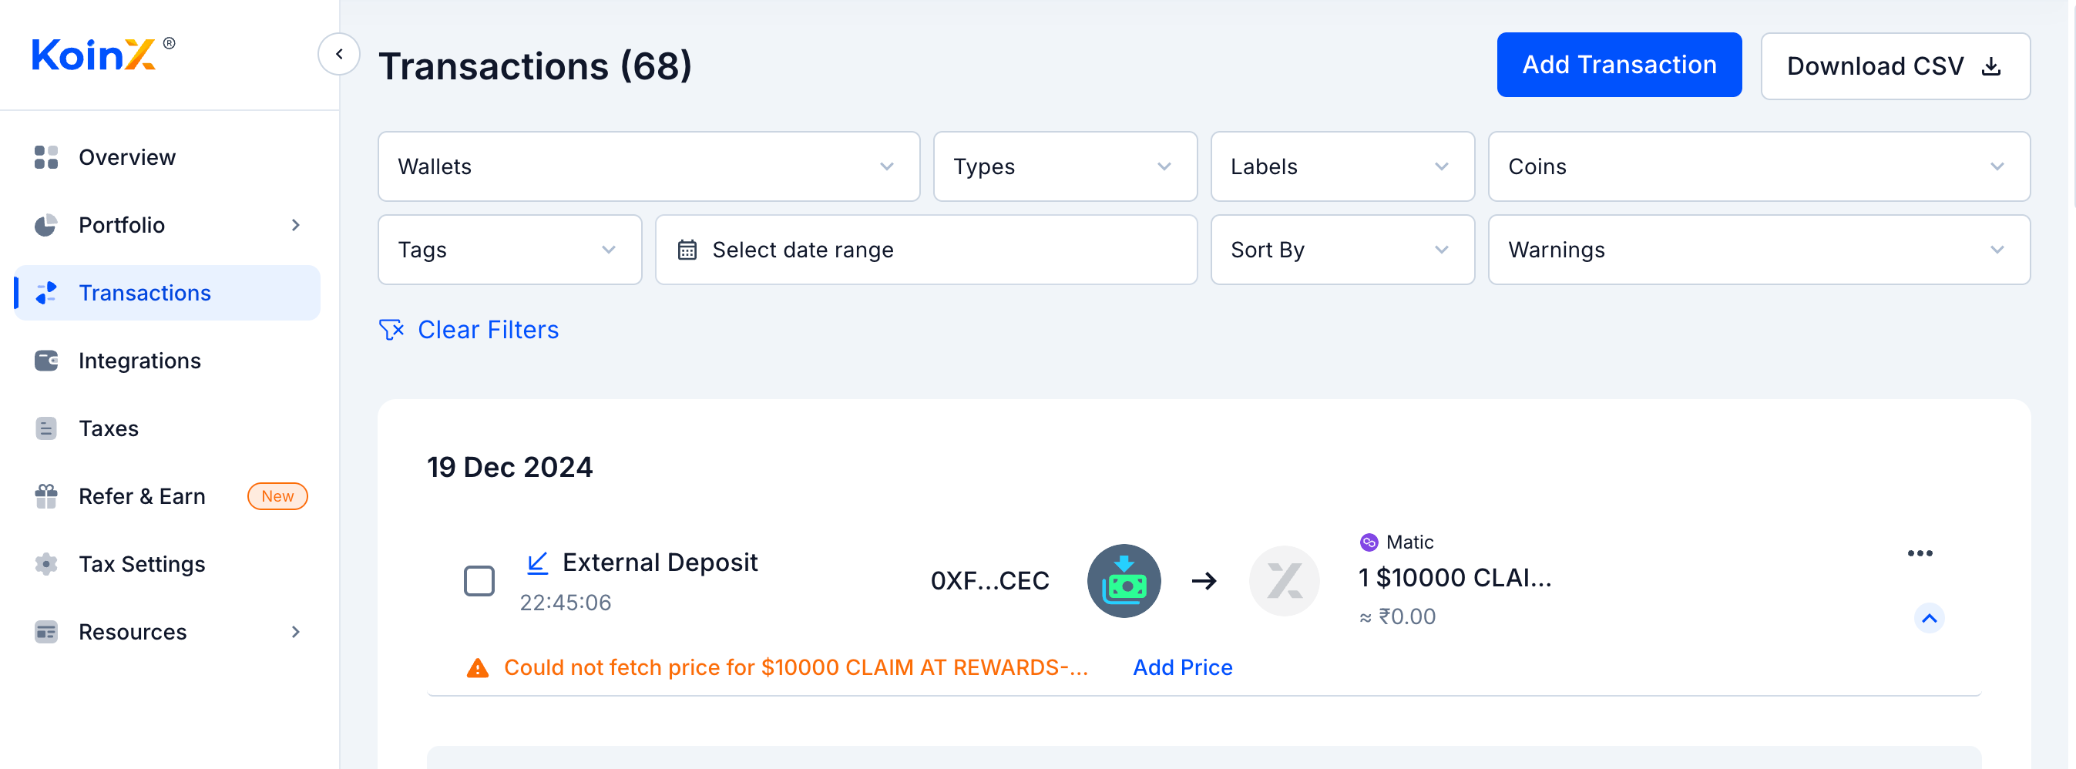Viewport: 2076px width, 769px height.
Task: Expand the Portfolio submenu
Action: click(295, 225)
